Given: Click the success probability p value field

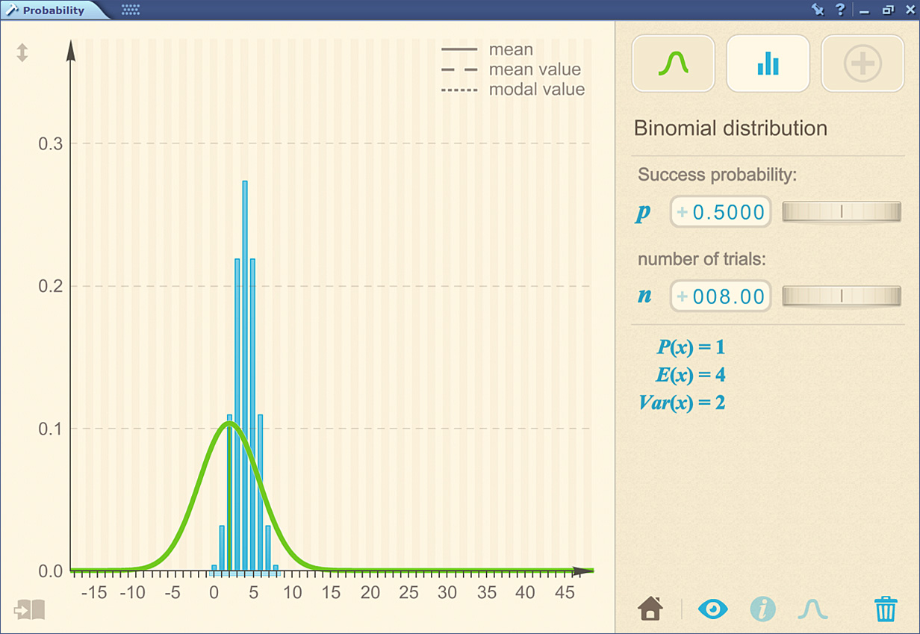Looking at the screenshot, I should (728, 212).
